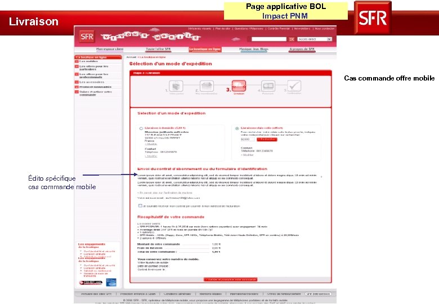Click the OK search button
Image resolution: width=439 pixels, height=304 pixels.
(292, 39)
